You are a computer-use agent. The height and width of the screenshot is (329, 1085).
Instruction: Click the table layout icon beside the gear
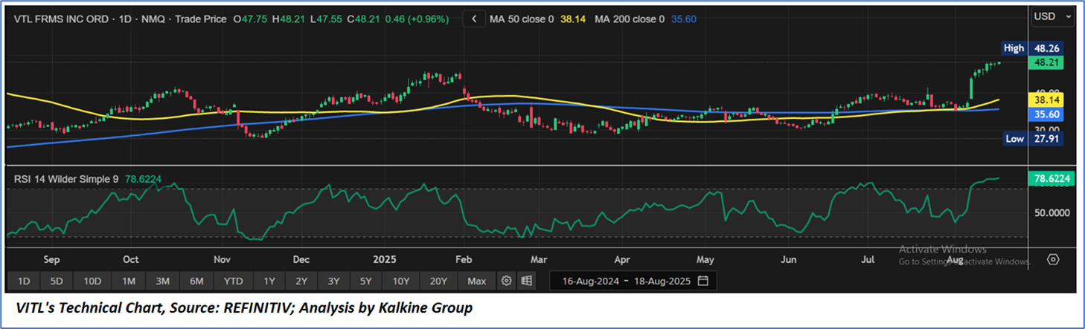pyautogui.click(x=526, y=281)
